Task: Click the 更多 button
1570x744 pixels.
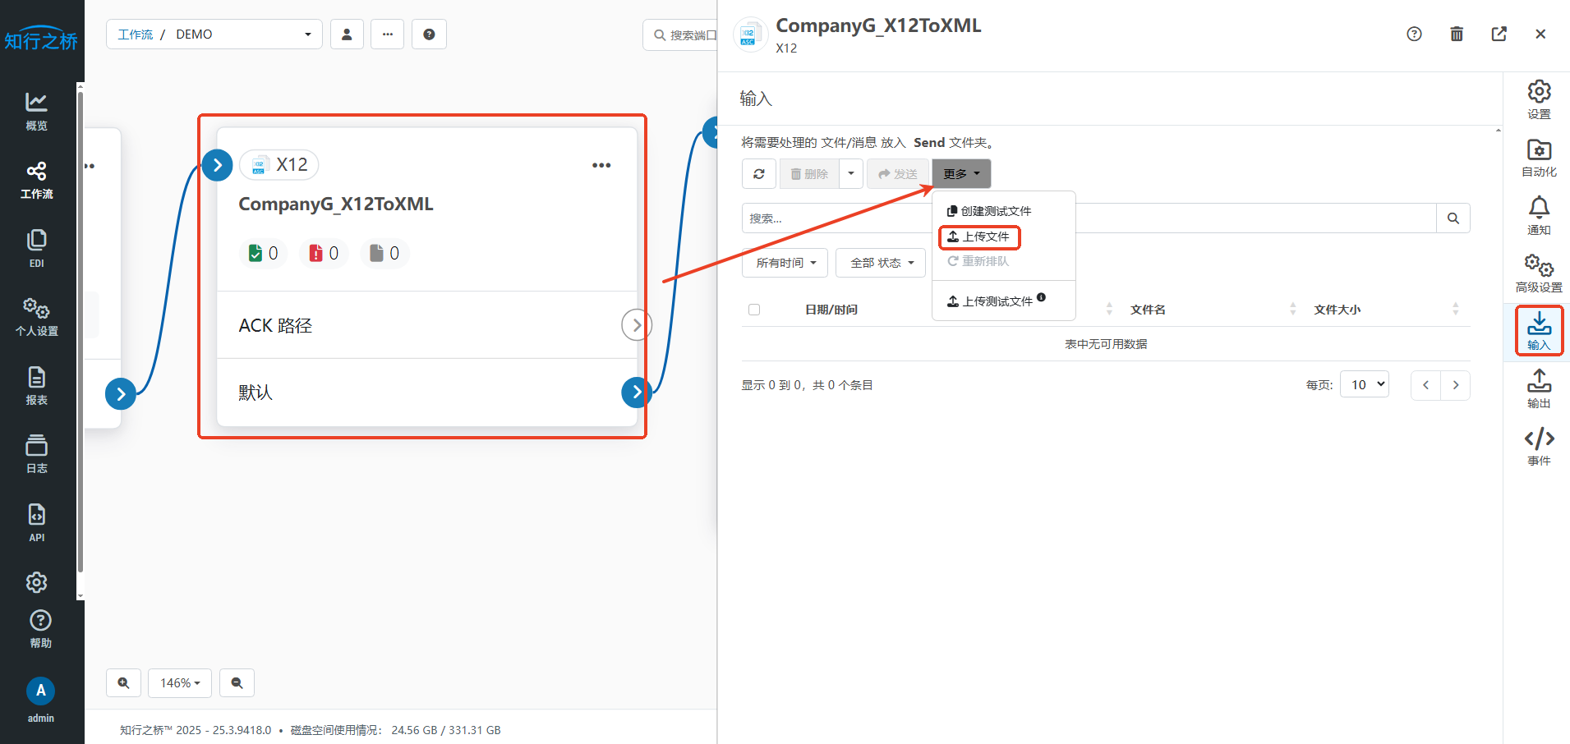Action: (961, 174)
